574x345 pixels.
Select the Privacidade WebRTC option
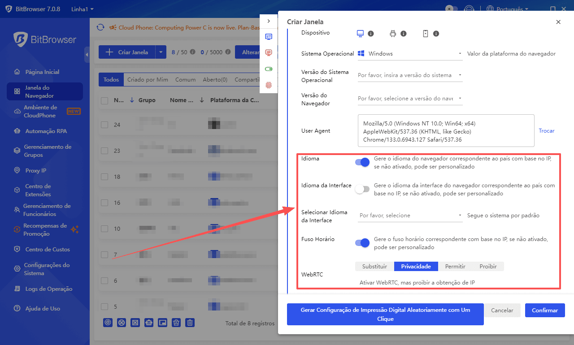416,266
